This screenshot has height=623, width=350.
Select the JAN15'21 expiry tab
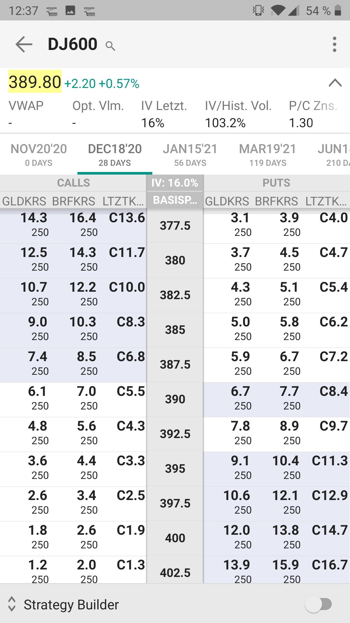pos(190,154)
